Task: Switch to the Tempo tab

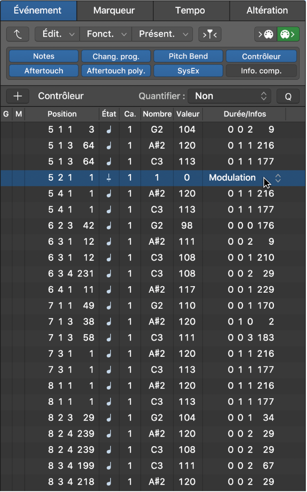Action: point(190,10)
